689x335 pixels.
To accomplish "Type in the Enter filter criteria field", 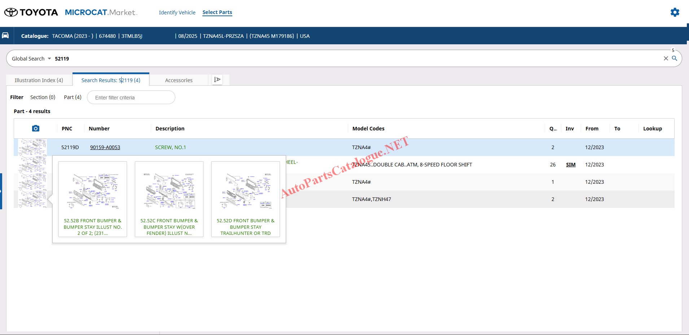I will 131,98.
